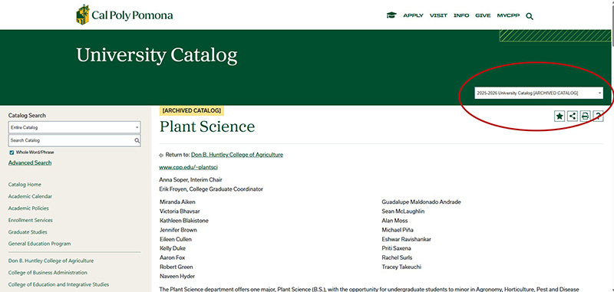Click the name Aaron Fox

[x=172, y=258]
